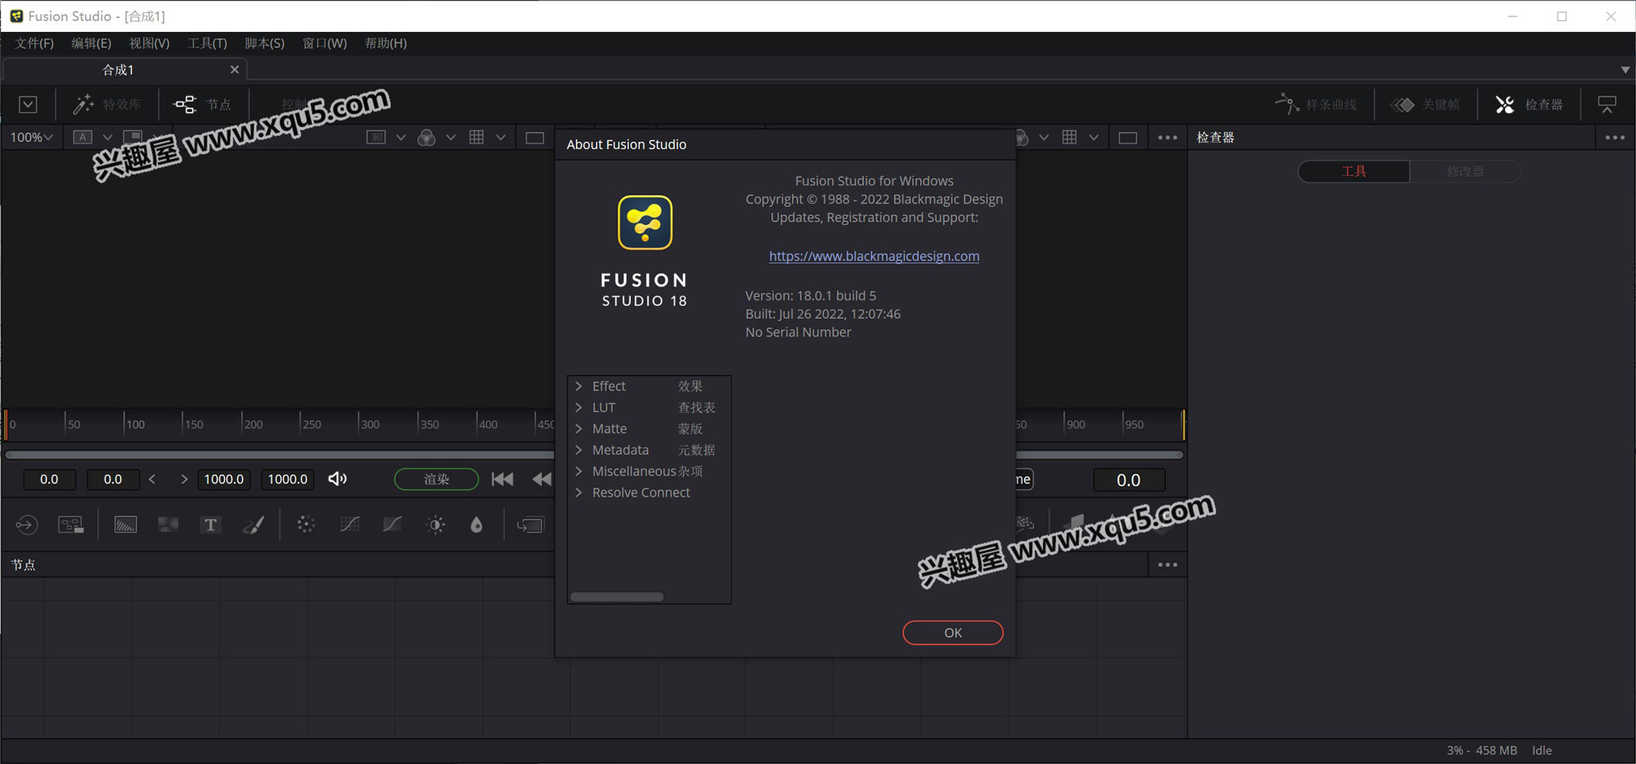
Task: Open right viewer three-dot options menu
Action: tap(1168, 137)
